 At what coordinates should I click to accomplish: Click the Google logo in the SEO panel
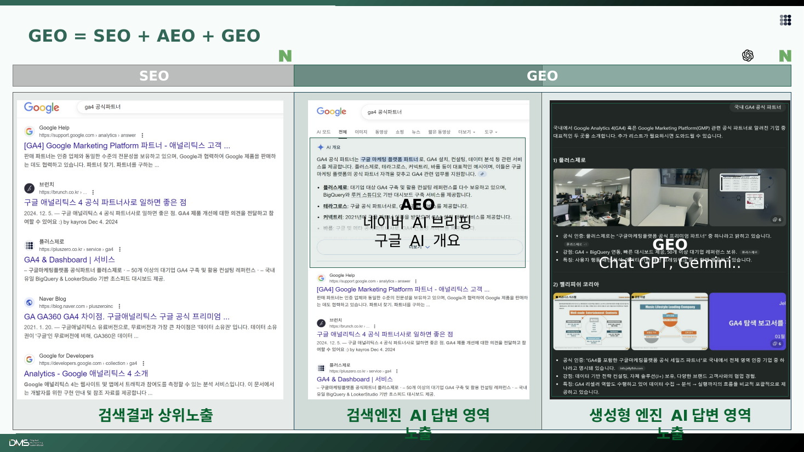coord(42,107)
